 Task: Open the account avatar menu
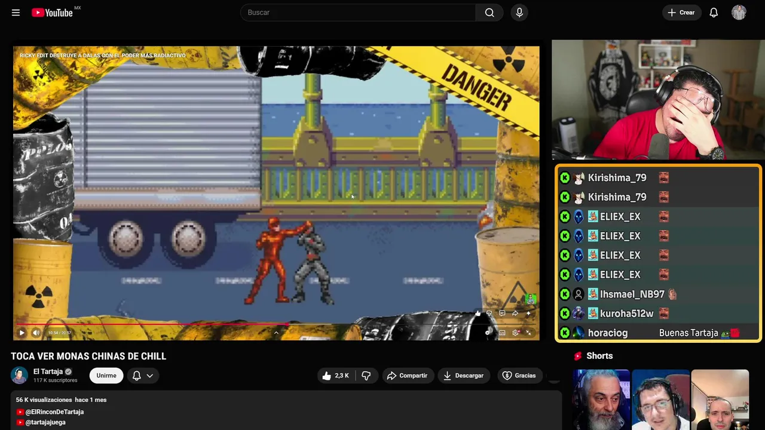click(x=739, y=13)
